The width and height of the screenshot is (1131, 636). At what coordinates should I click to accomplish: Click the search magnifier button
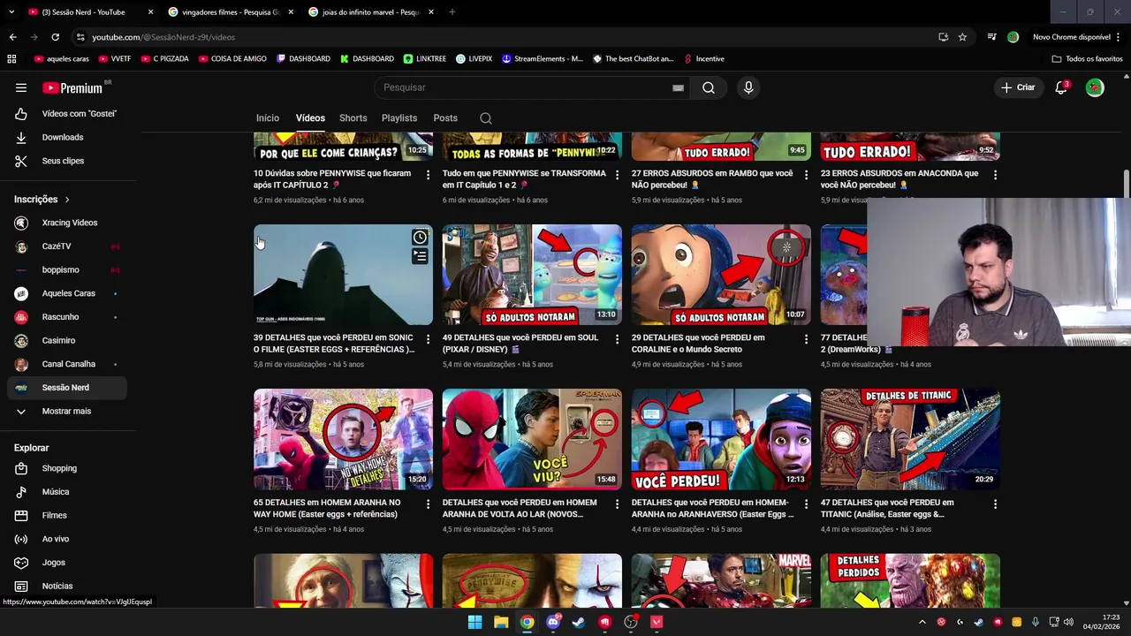(x=709, y=87)
